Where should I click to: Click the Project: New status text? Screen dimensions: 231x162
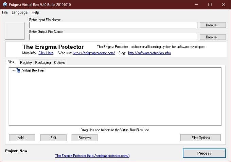(16, 151)
